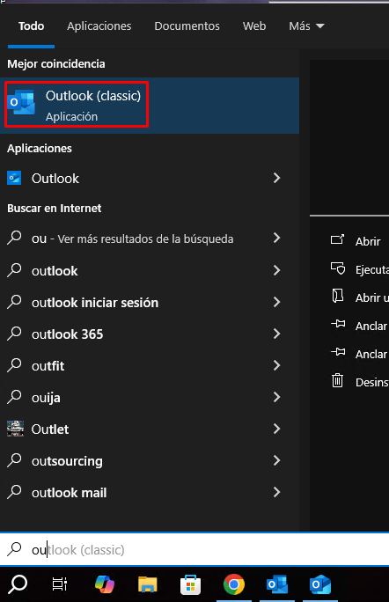Click Task View icon on taskbar
389x602 pixels.
pos(60,584)
